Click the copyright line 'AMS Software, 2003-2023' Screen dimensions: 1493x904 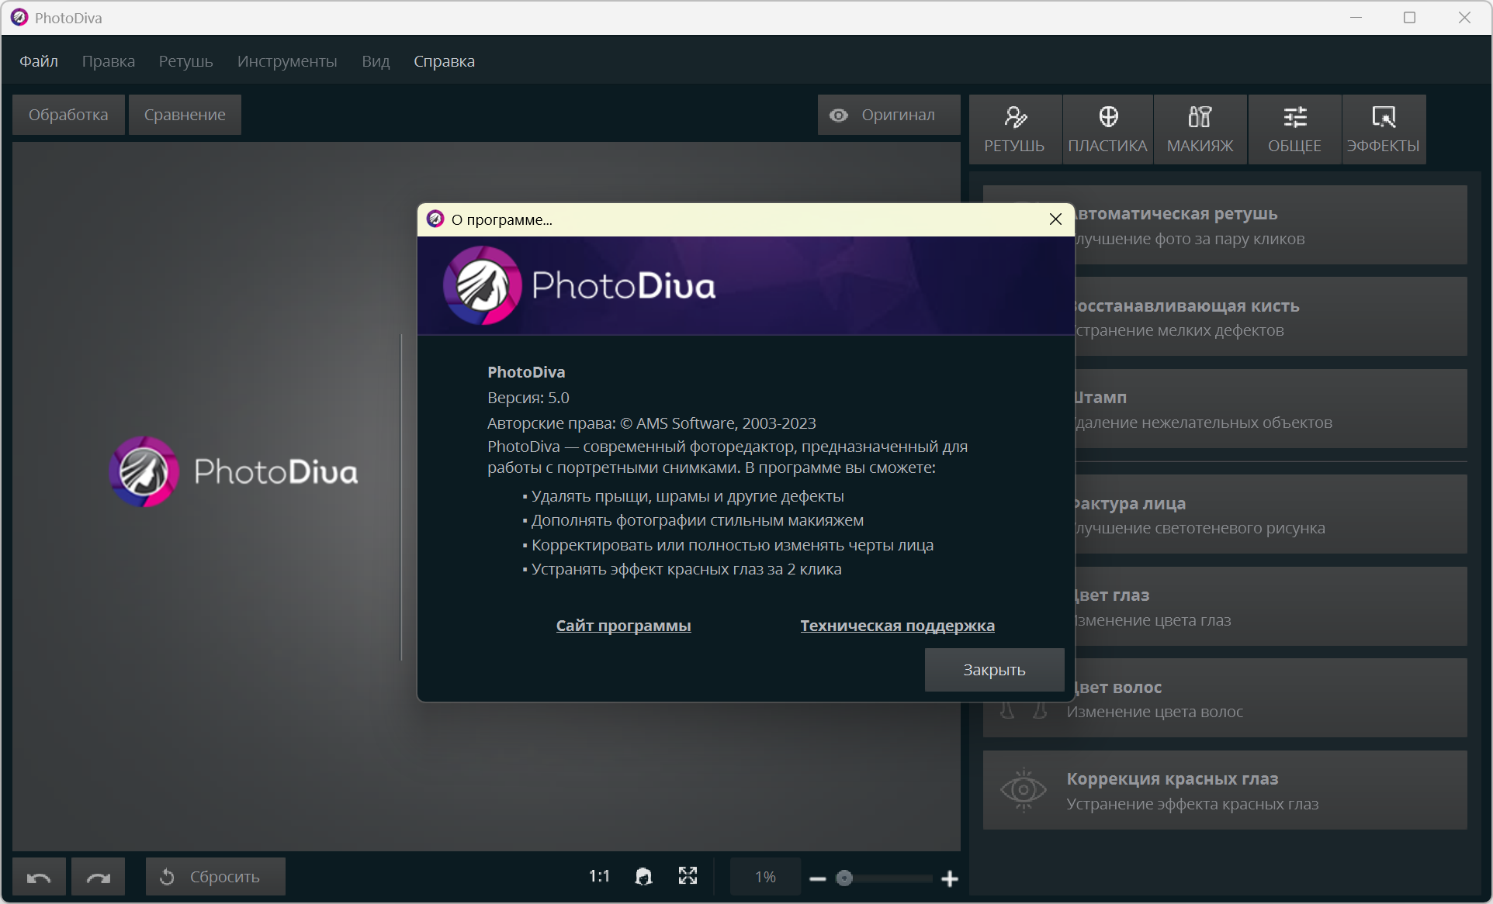click(726, 423)
